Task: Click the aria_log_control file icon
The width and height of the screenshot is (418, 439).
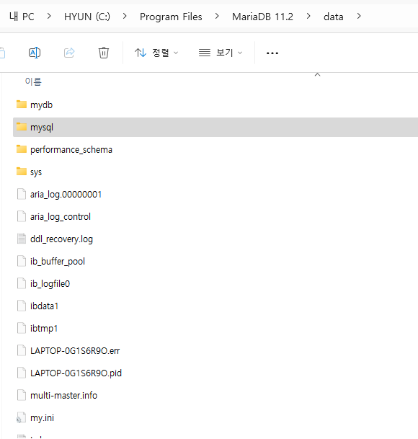Action: (x=22, y=216)
